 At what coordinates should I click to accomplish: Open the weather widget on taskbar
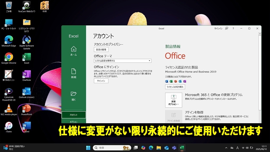(x=14, y=148)
